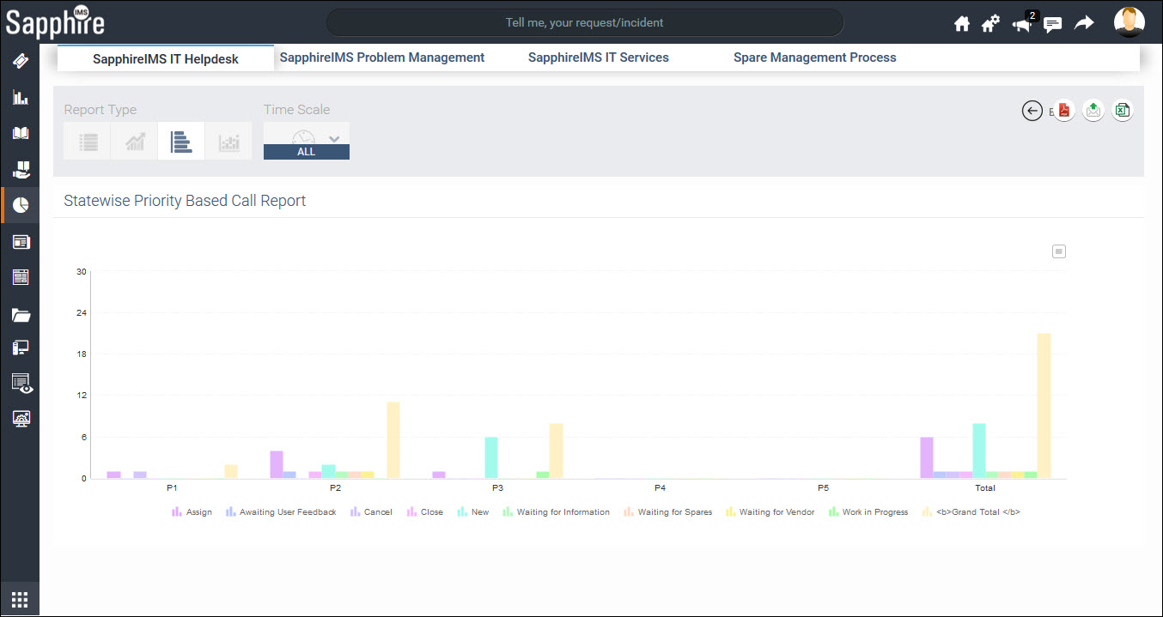Toggle the Assign series in the legend
The image size is (1163, 617).
pos(192,511)
